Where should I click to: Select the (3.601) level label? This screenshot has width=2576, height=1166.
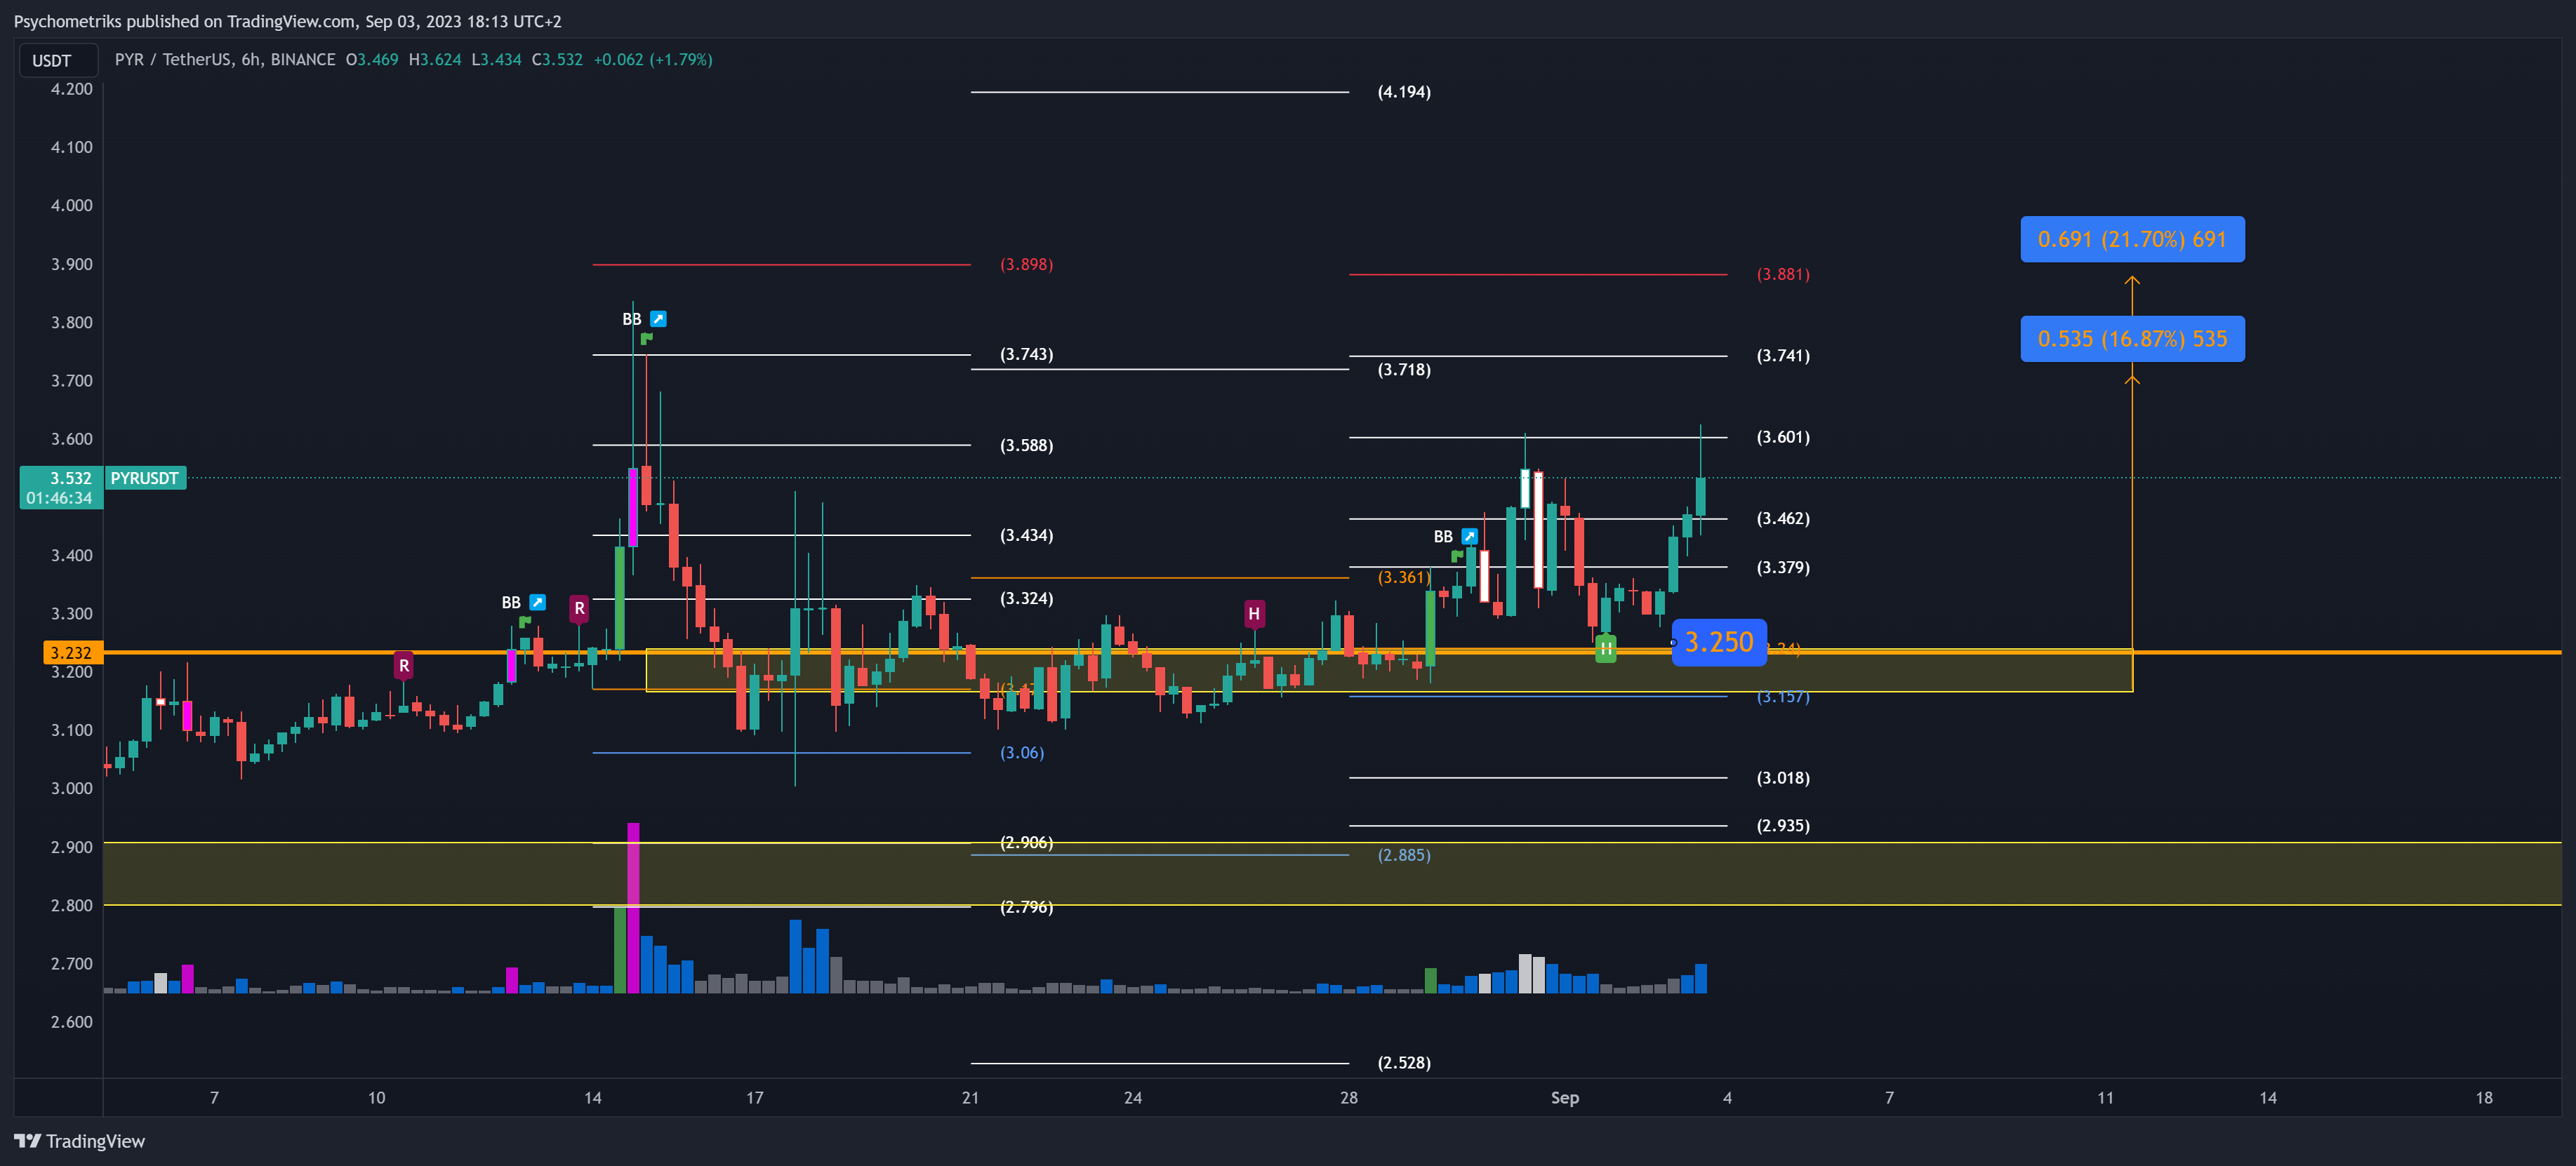coord(1783,438)
